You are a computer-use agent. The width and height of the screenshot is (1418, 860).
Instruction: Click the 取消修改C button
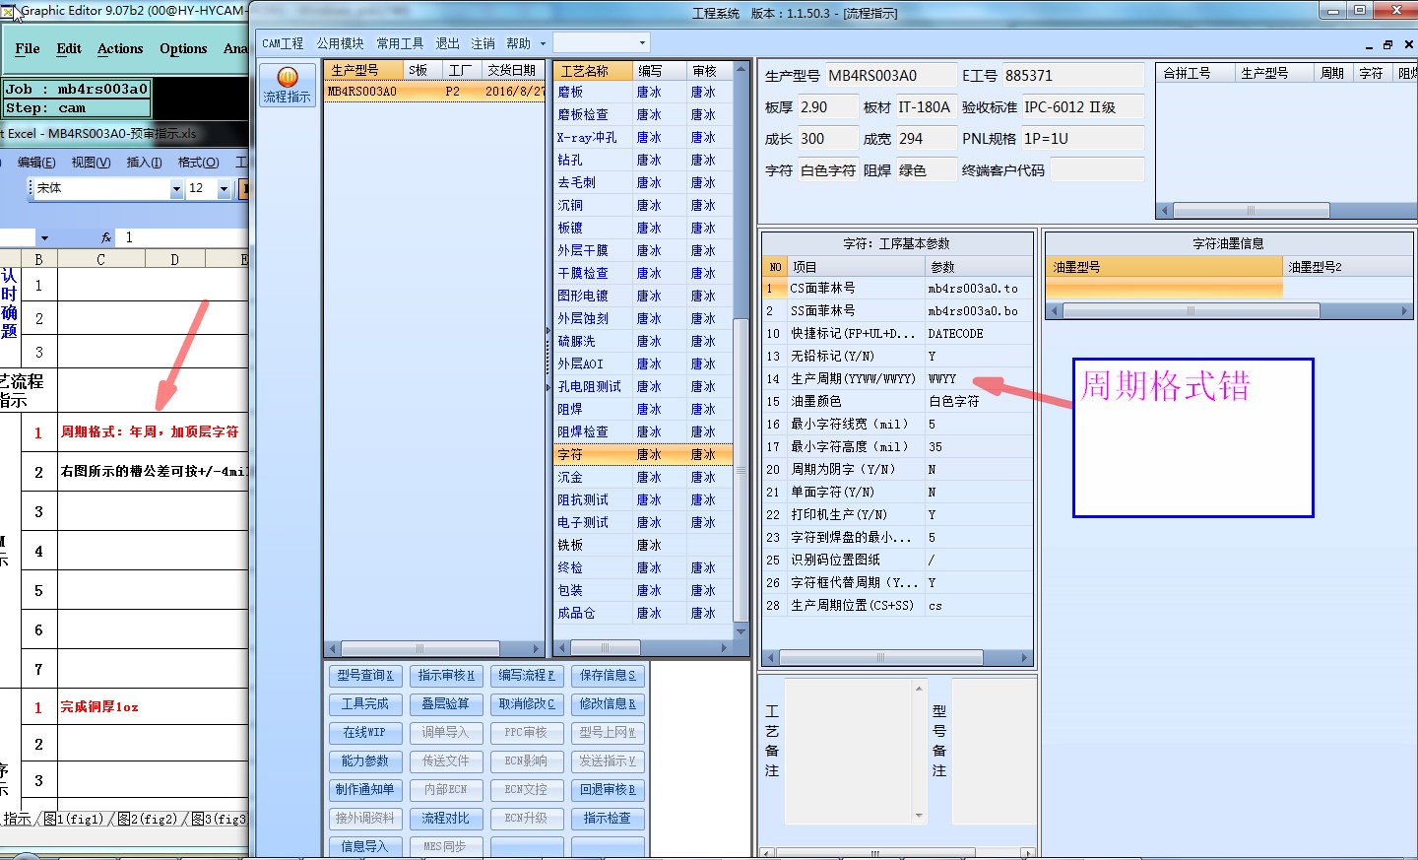(526, 704)
